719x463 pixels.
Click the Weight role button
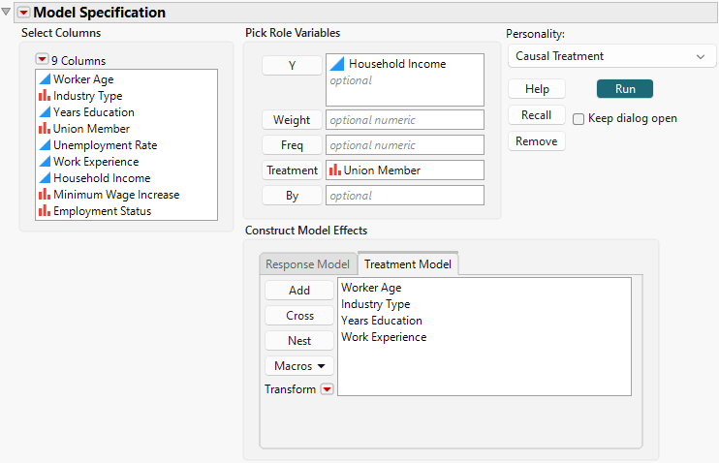point(292,120)
